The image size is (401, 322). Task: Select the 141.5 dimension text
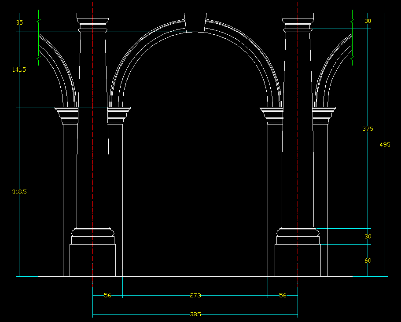point(19,70)
